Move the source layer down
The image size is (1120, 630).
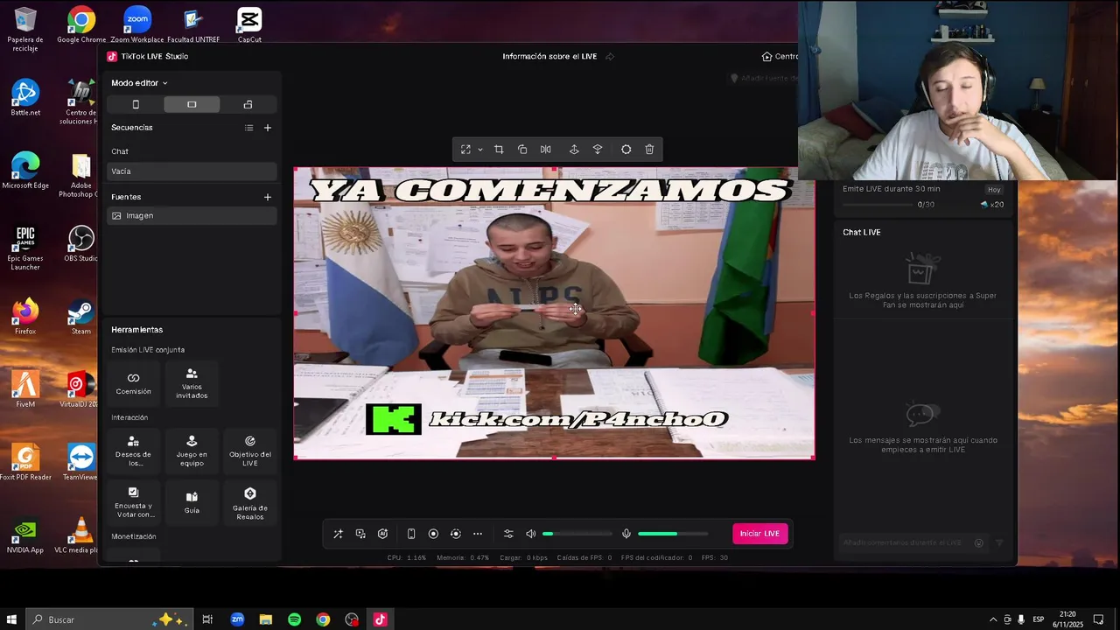598,150
